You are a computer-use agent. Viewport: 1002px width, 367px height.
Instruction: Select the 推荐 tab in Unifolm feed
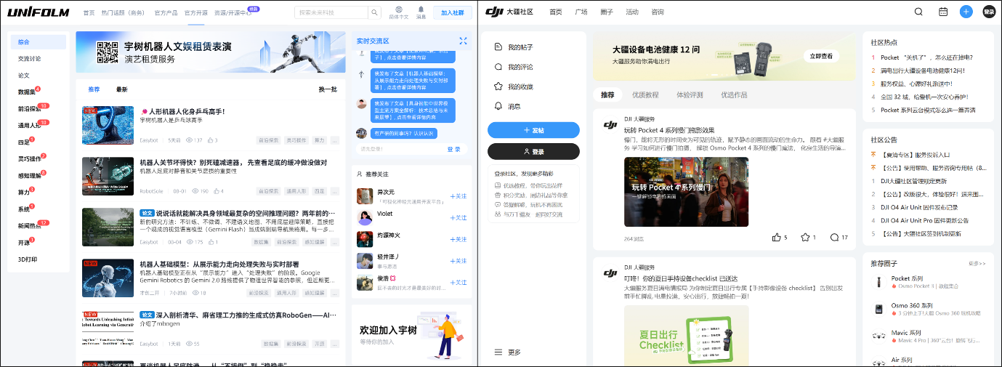pyautogui.click(x=94, y=89)
